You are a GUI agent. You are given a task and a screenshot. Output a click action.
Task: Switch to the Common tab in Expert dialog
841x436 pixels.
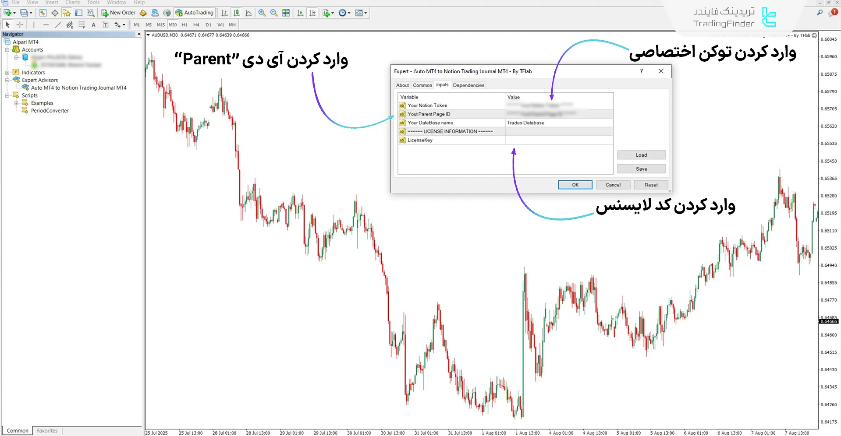(422, 85)
